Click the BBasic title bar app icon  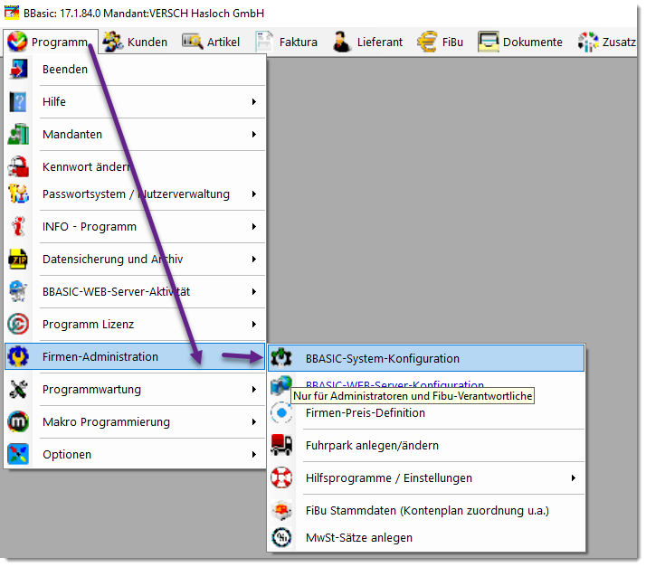12,13
